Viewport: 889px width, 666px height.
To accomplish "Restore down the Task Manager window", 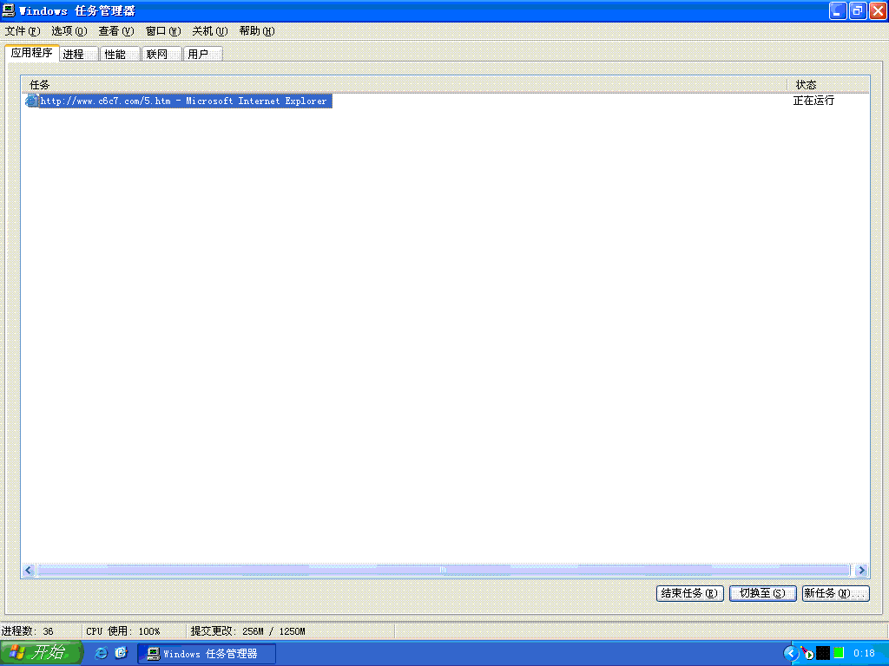I will coord(857,10).
